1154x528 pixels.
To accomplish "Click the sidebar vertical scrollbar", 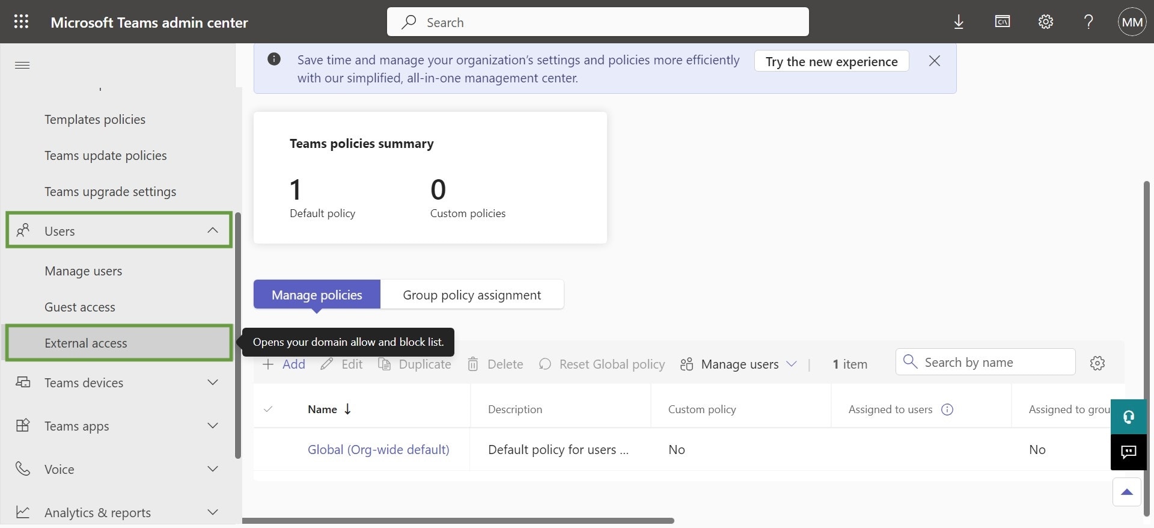I will (x=237, y=336).
